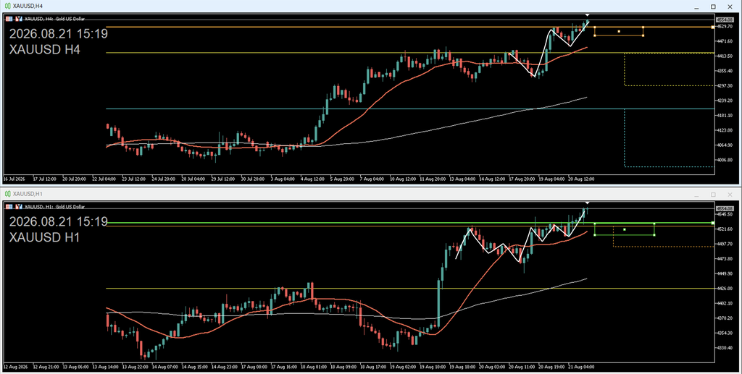The image size is (742, 374).
Task: Click the '17 Aug 08:00' time axis label
Action: (x=254, y=367)
